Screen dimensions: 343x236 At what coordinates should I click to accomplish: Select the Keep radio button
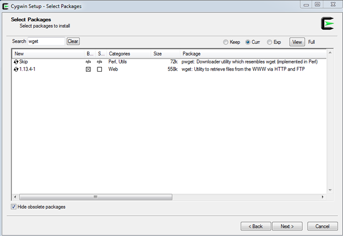(x=225, y=42)
